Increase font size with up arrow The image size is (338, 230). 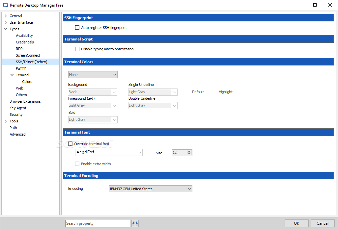click(x=189, y=151)
